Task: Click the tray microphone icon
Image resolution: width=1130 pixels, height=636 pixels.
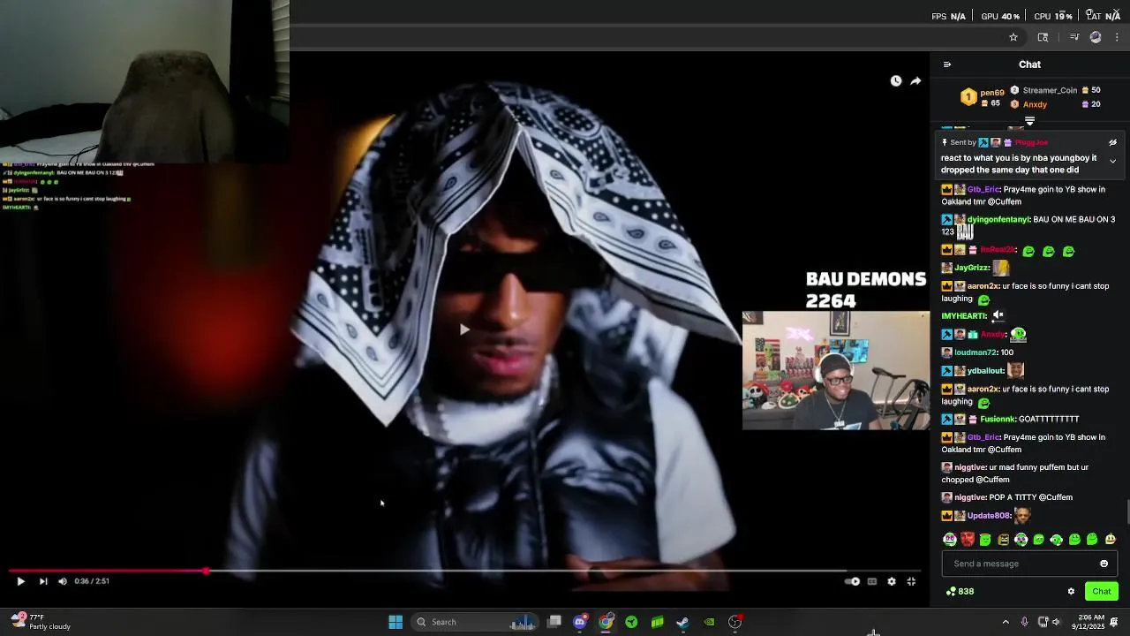Action: point(1024,622)
